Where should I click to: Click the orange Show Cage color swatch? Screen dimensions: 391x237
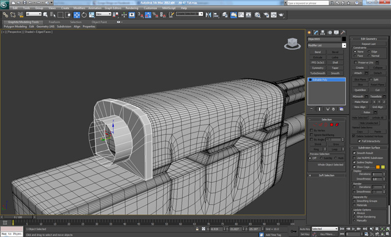click(378, 167)
